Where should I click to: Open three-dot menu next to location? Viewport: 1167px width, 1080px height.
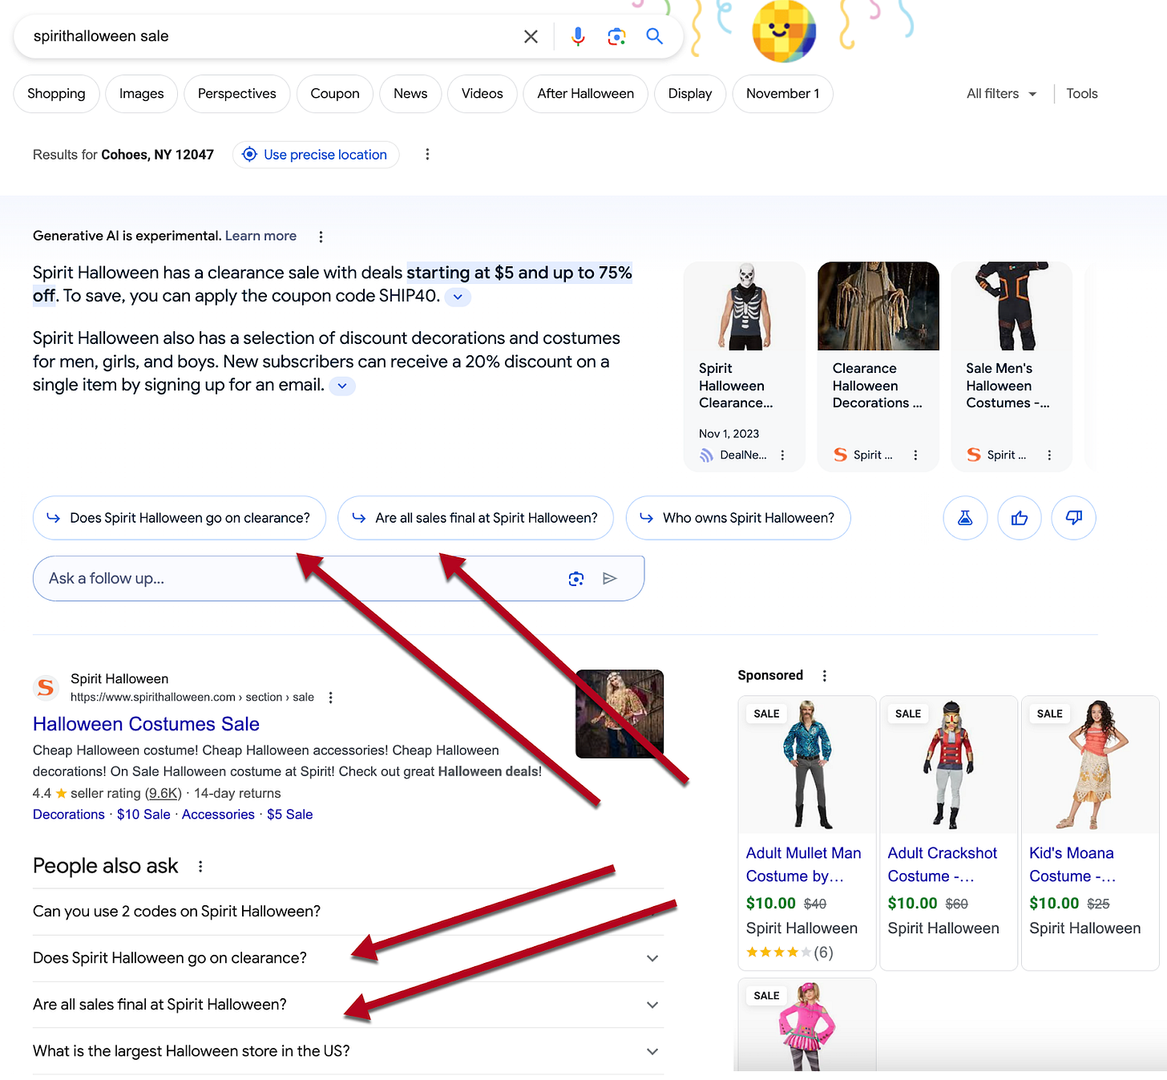click(427, 154)
